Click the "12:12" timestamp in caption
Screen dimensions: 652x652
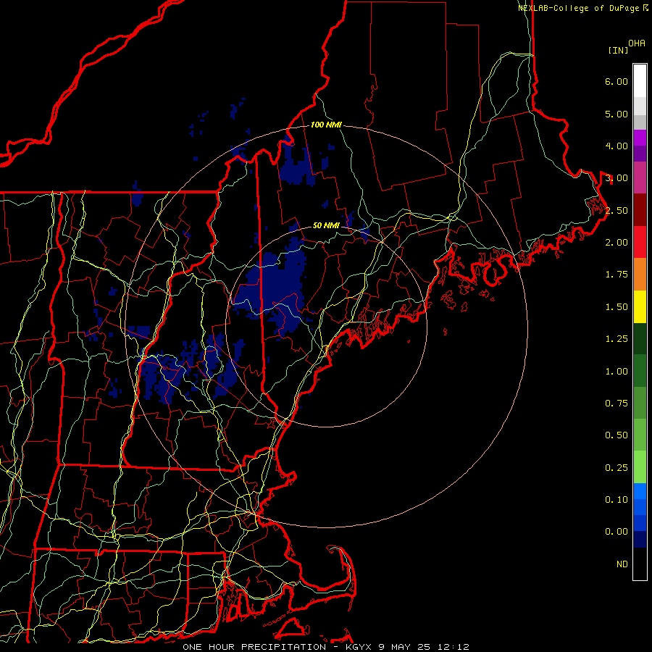point(454,647)
